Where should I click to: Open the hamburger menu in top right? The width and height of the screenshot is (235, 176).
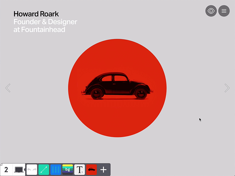pos(224,11)
